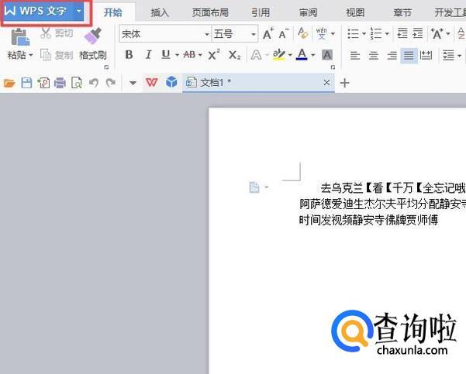Open the font group dialog launcher
The height and width of the screenshot is (374, 466).
tap(333, 67)
